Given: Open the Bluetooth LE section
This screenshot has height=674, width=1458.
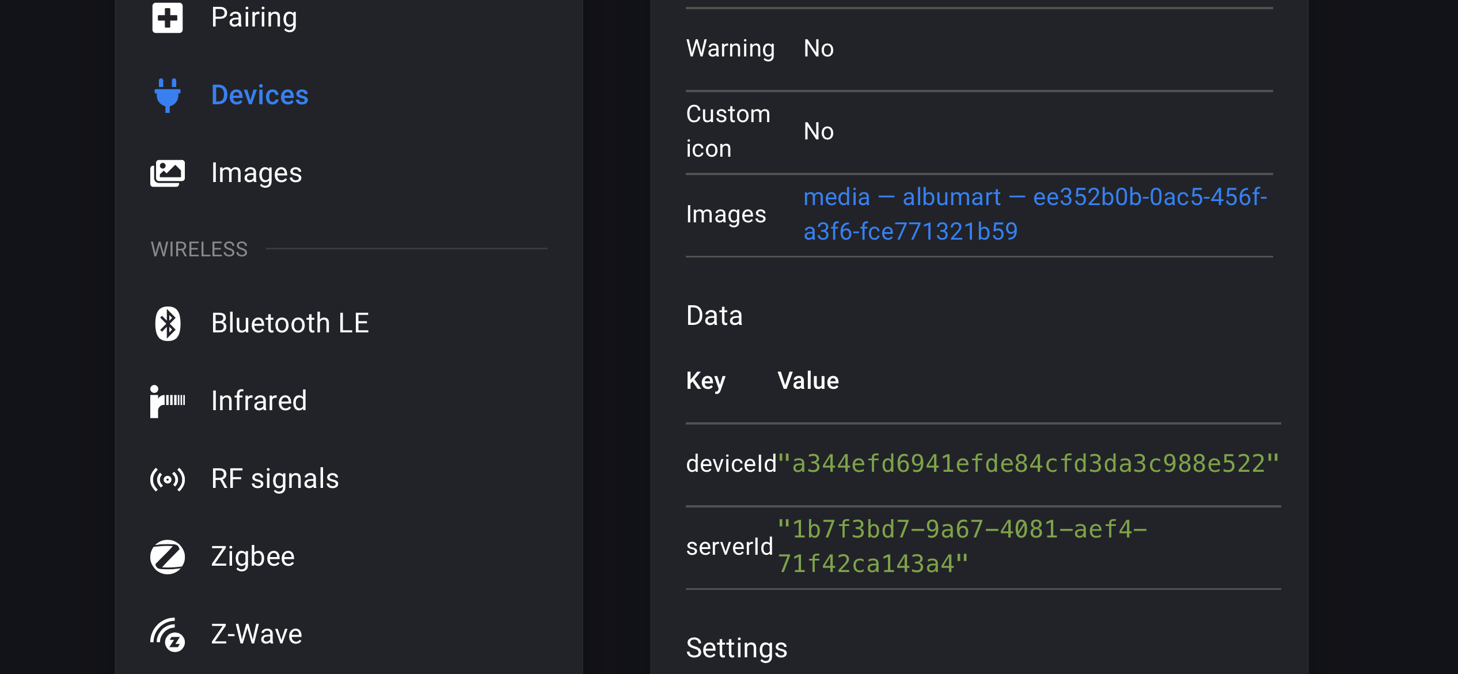Looking at the screenshot, I should coord(290,323).
